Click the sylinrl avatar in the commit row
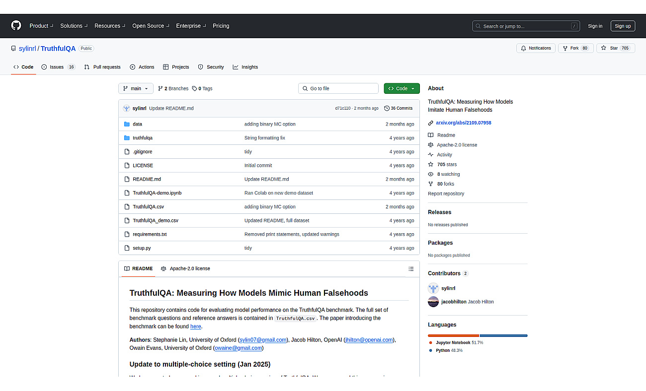Image resolution: width=646 pixels, height=391 pixels. 127,108
